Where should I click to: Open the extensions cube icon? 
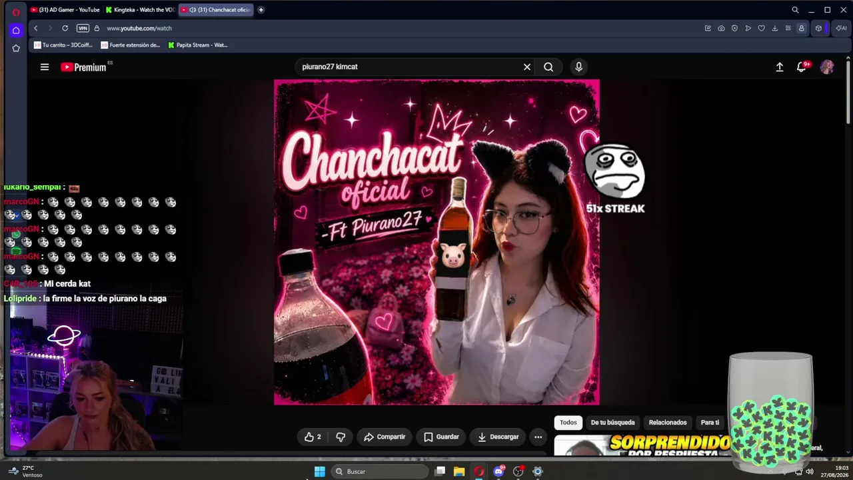point(818,28)
